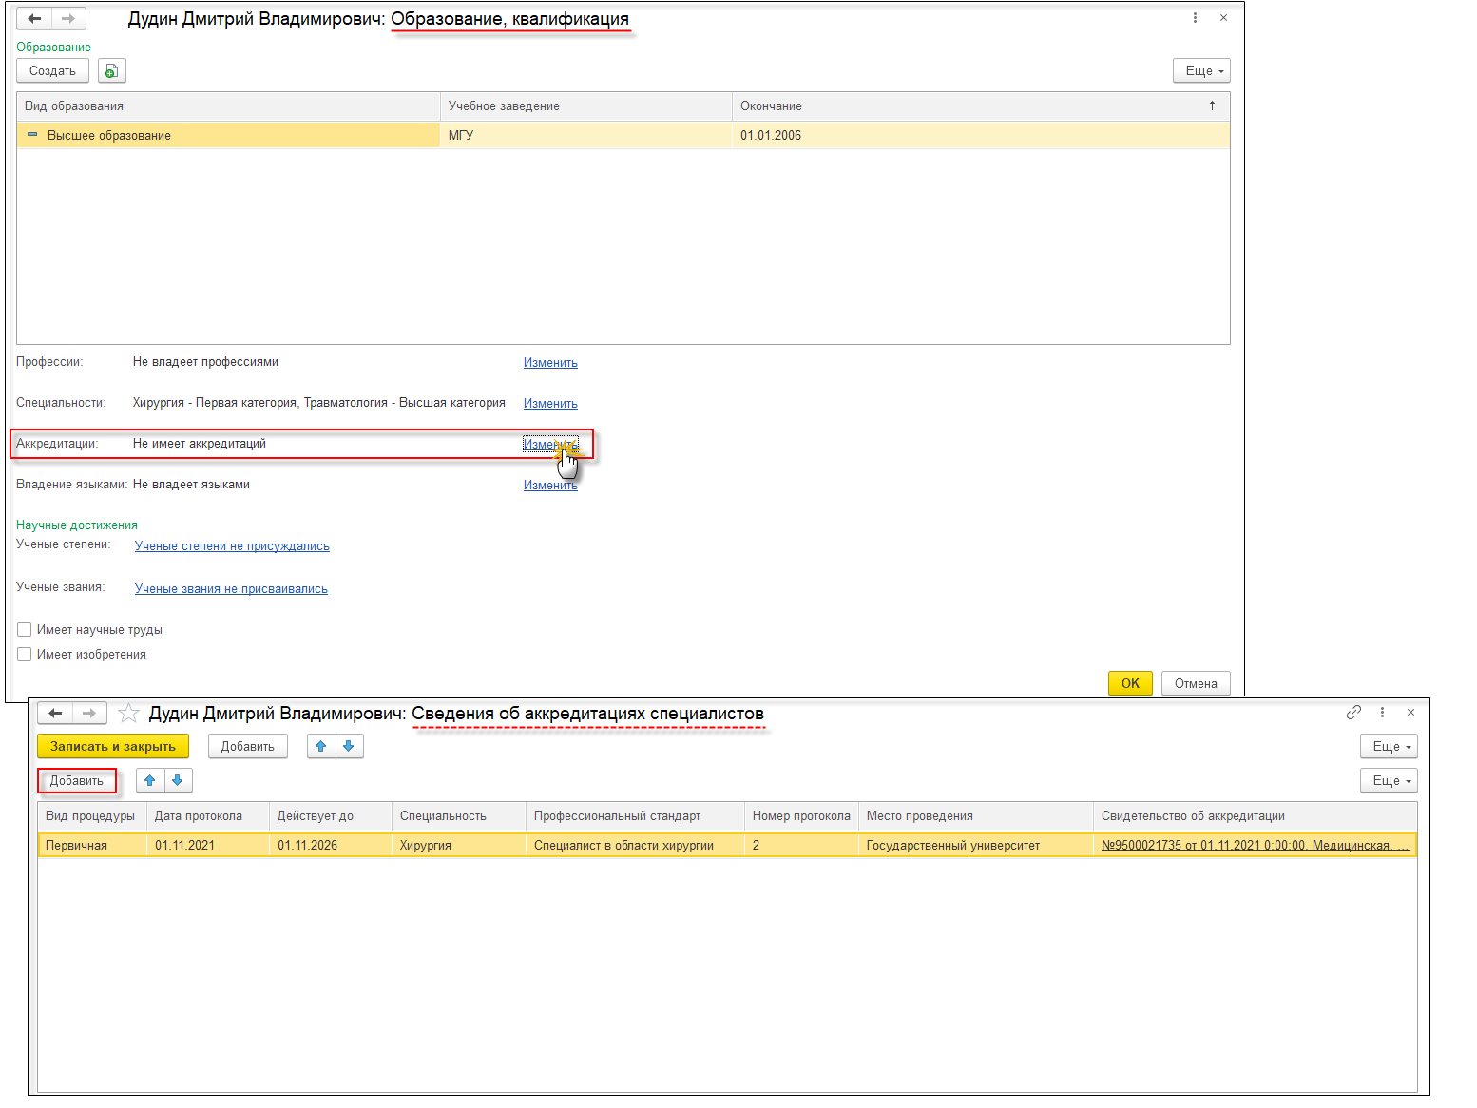This screenshot has height=1108, width=1477.
Task: Open kebab menu in Образование, квалификация window
Action: pyautogui.click(x=1195, y=18)
